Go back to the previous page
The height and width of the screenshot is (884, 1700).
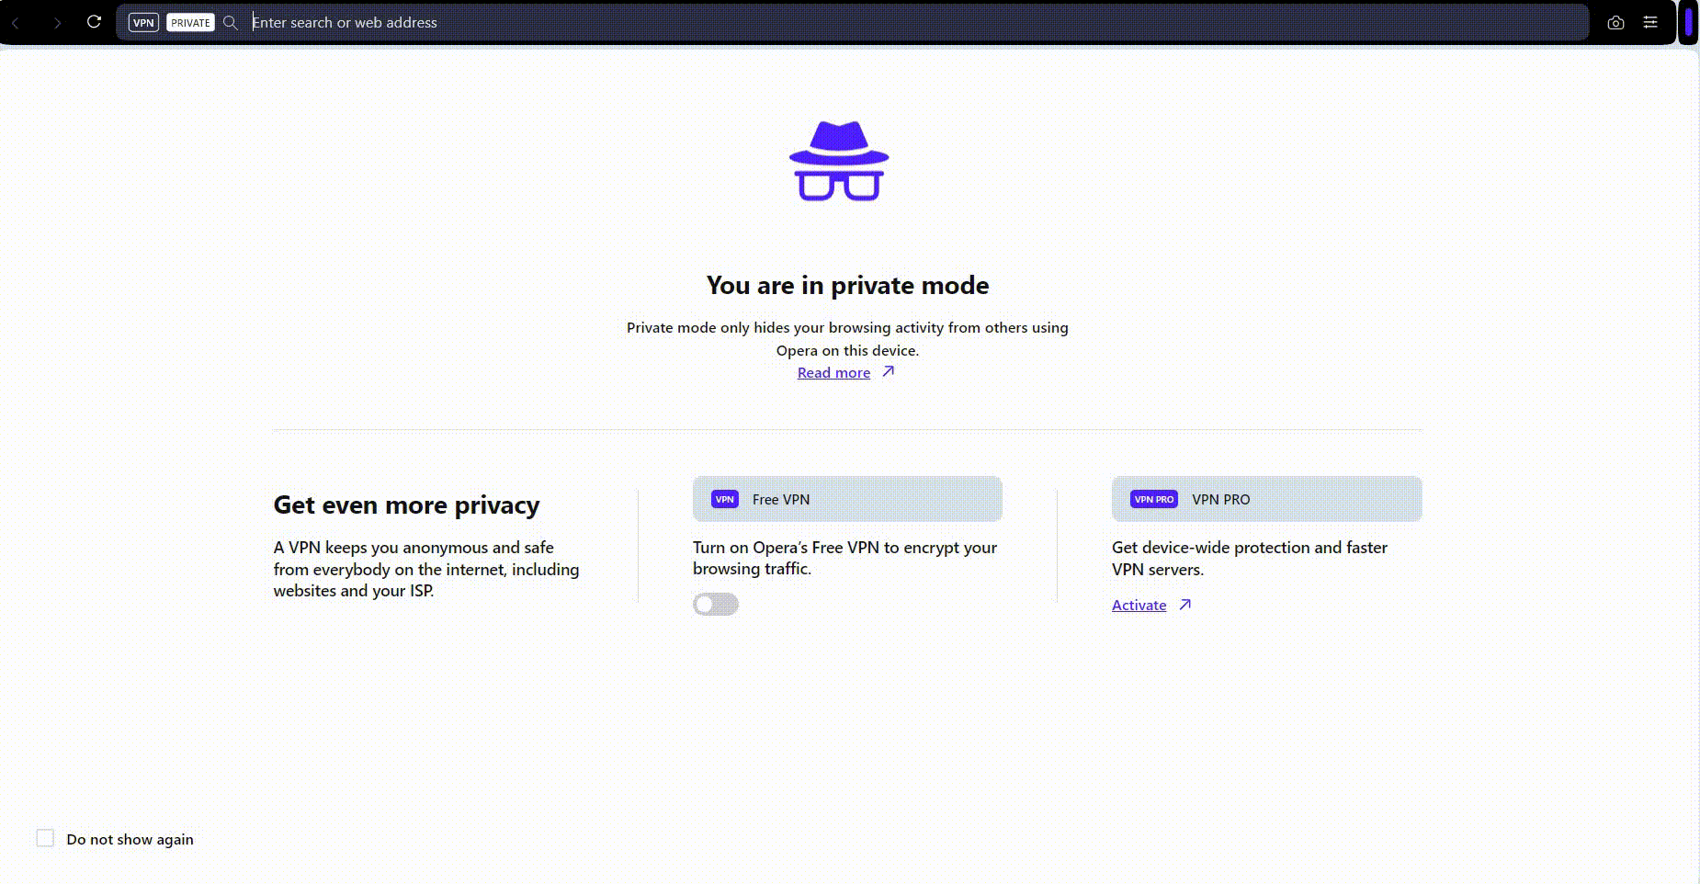[17, 22]
